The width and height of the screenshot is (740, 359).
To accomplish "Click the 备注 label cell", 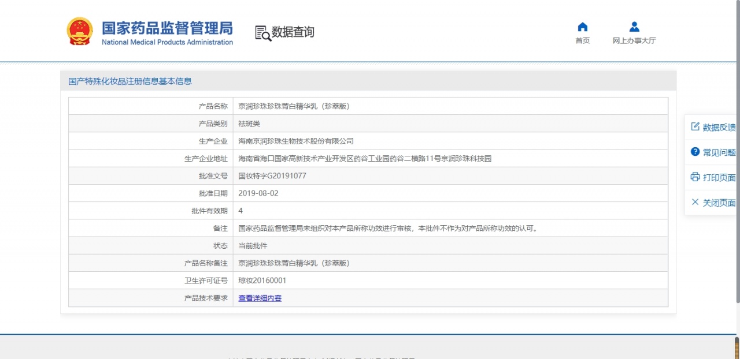I will [x=151, y=228].
